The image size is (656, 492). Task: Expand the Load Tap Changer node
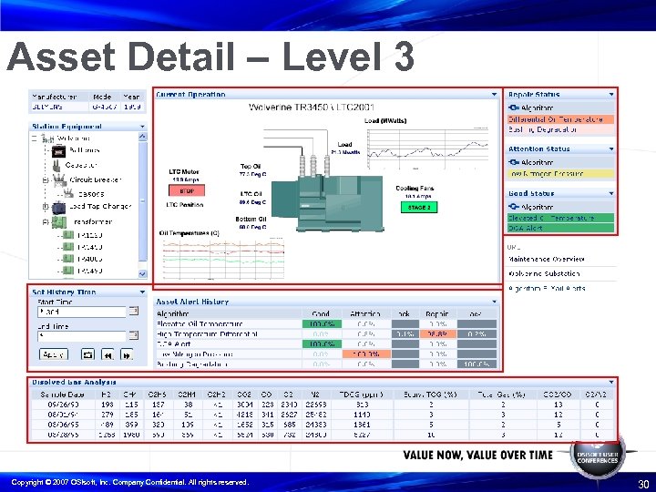46,207
